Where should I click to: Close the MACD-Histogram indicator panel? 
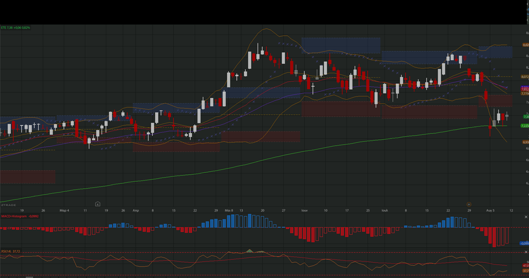click(x=526, y=217)
